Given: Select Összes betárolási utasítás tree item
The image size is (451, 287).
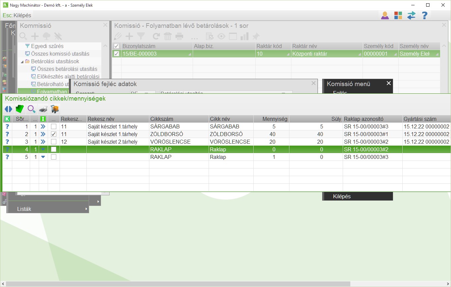Looking at the screenshot, I should 67,69.
